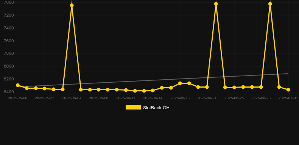Pick the data point above 2025-06-11
The height and width of the screenshot is (145, 299).
click(x=126, y=90)
